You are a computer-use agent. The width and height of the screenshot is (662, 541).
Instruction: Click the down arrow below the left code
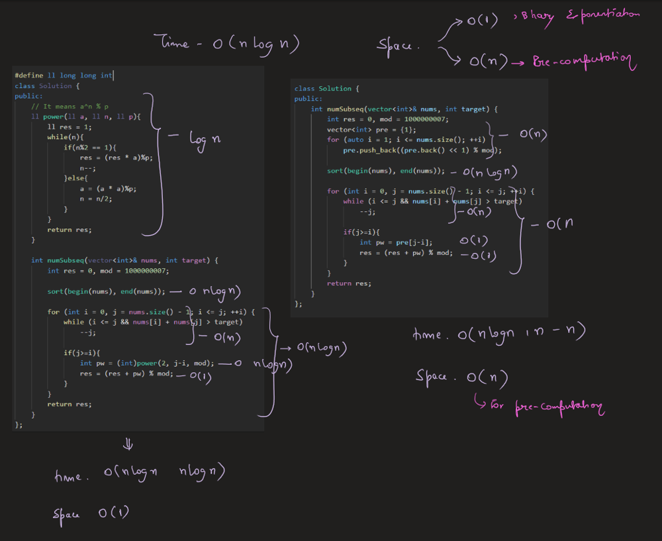pos(128,444)
